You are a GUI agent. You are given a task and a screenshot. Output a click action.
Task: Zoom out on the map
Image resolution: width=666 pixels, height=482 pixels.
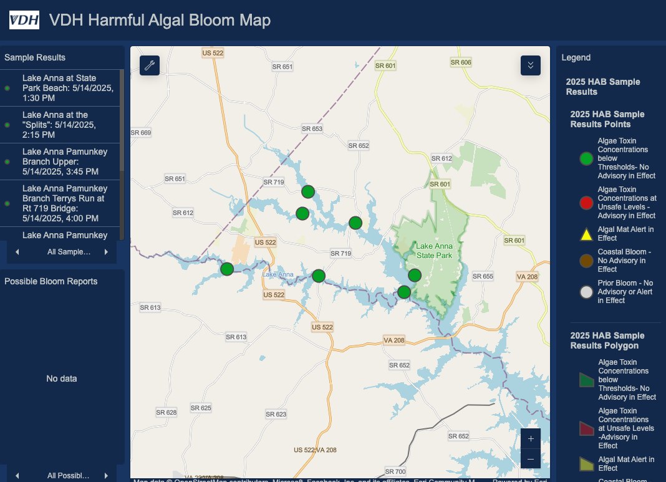click(531, 459)
